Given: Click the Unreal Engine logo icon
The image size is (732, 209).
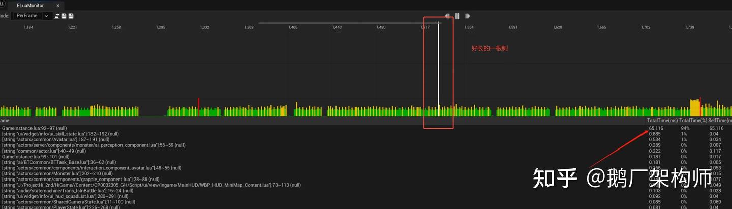Looking at the screenshot, I should [3, 4].
